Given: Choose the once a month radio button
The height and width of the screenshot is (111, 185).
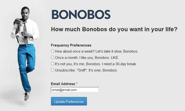Looking at the screenshot, I should point(53,57).
